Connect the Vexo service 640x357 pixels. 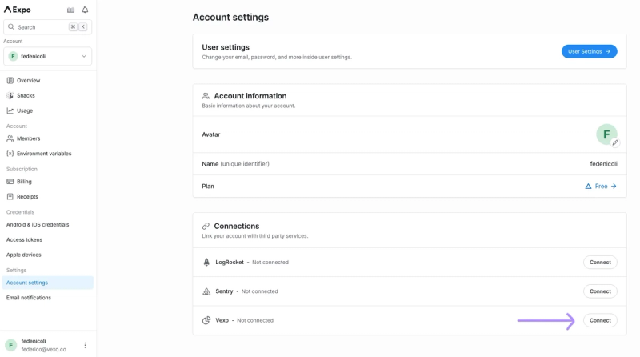coord(600,320)
